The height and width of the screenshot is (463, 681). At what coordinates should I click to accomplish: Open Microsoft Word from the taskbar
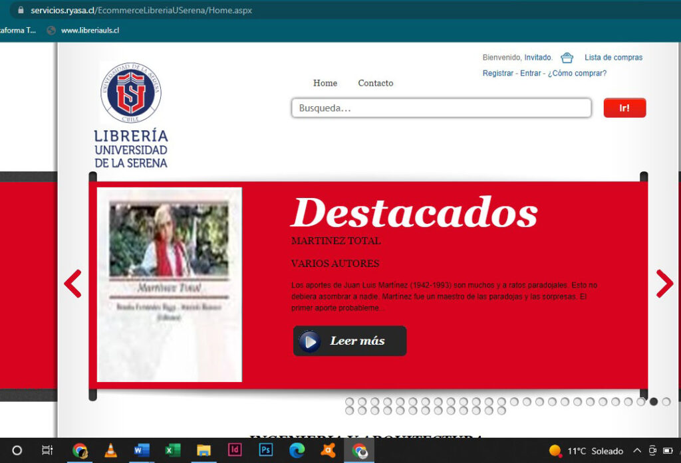point(141,450)
